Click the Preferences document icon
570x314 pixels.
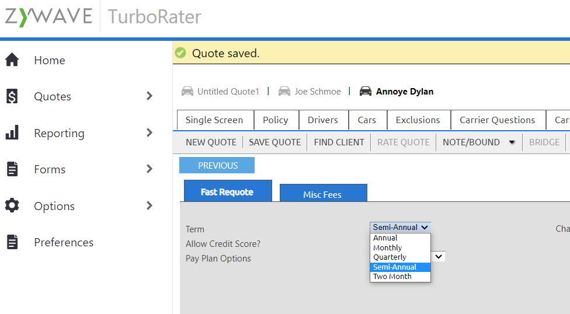point(12,242)
